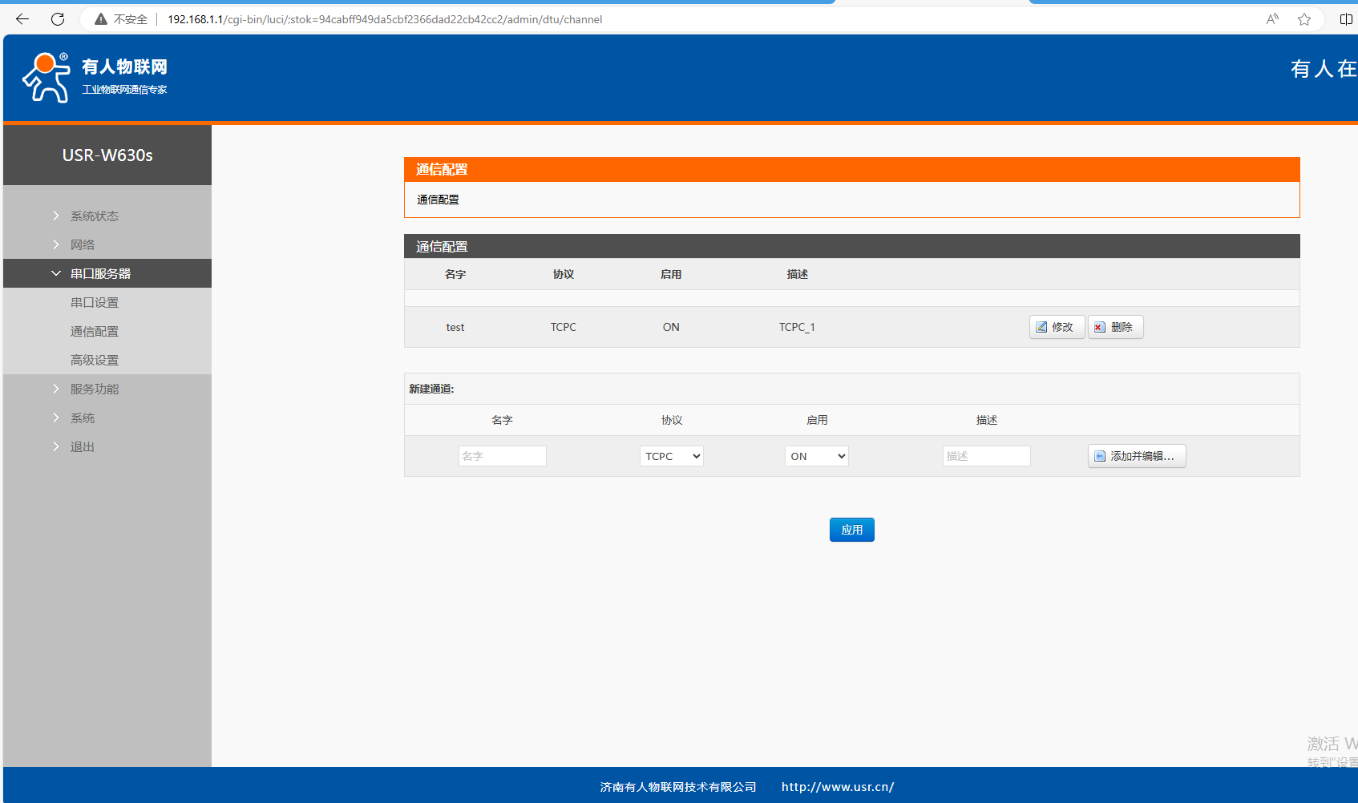Viewport: 1358px width, 803px height.
Task: Add page to favorites with the star icon
Action: (1304, 19)
